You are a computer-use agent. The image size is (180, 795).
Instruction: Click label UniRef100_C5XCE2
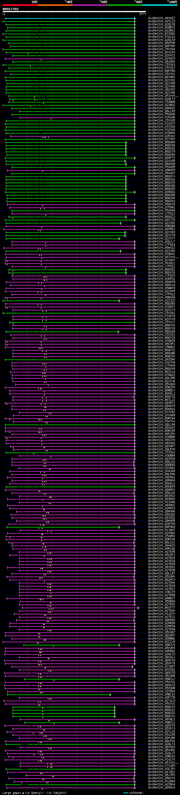pyautogui.click(x=161, y=335)
